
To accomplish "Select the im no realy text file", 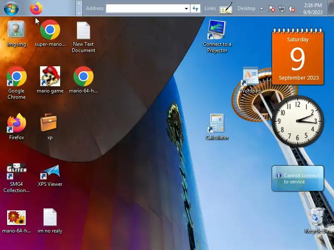I will click(50, 221).
